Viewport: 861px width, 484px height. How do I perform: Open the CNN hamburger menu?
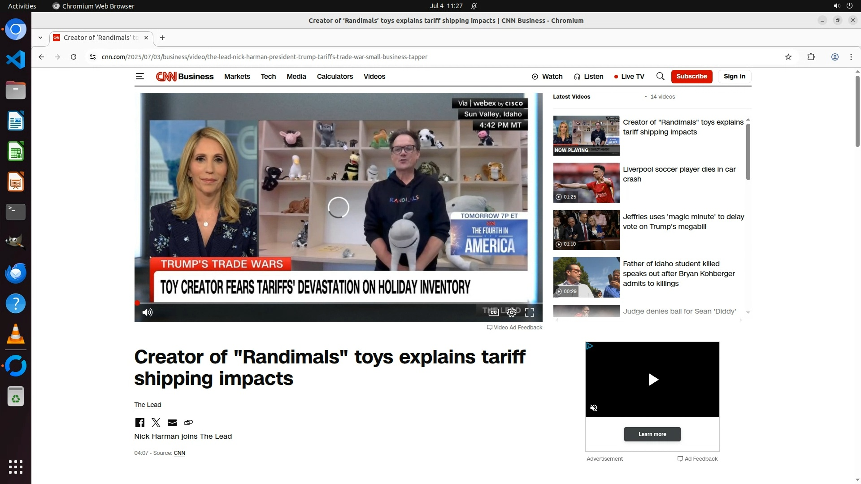139,77
